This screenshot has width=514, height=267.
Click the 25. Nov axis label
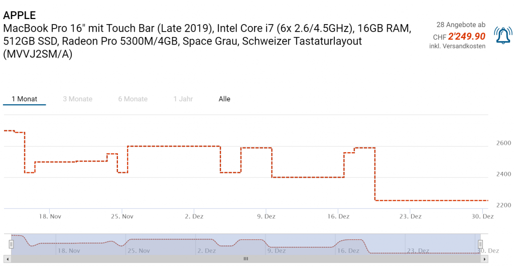[122, 216]
